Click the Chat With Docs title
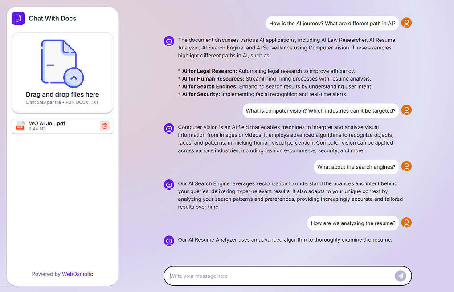The height and width of the screenshot is (292, 454). (52, 19)
